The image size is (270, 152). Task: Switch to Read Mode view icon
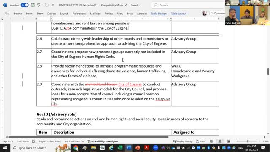click(211, 141)
